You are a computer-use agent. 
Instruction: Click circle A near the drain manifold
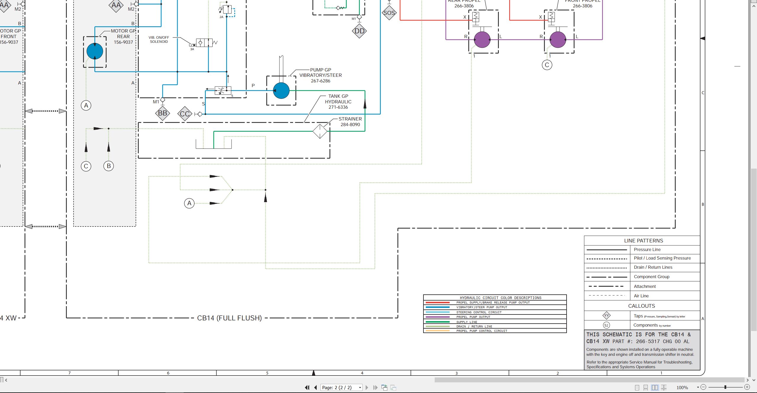pyautogui.click(x=189, y=203)
